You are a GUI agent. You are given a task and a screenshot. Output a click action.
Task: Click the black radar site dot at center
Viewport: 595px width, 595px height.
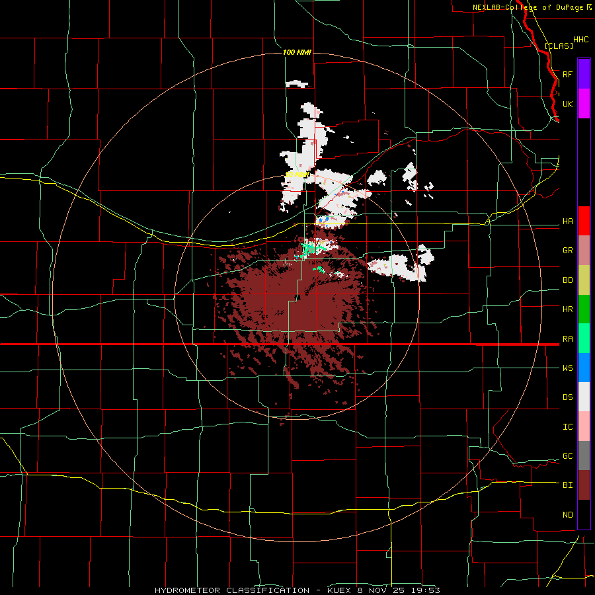click(297, 297)
